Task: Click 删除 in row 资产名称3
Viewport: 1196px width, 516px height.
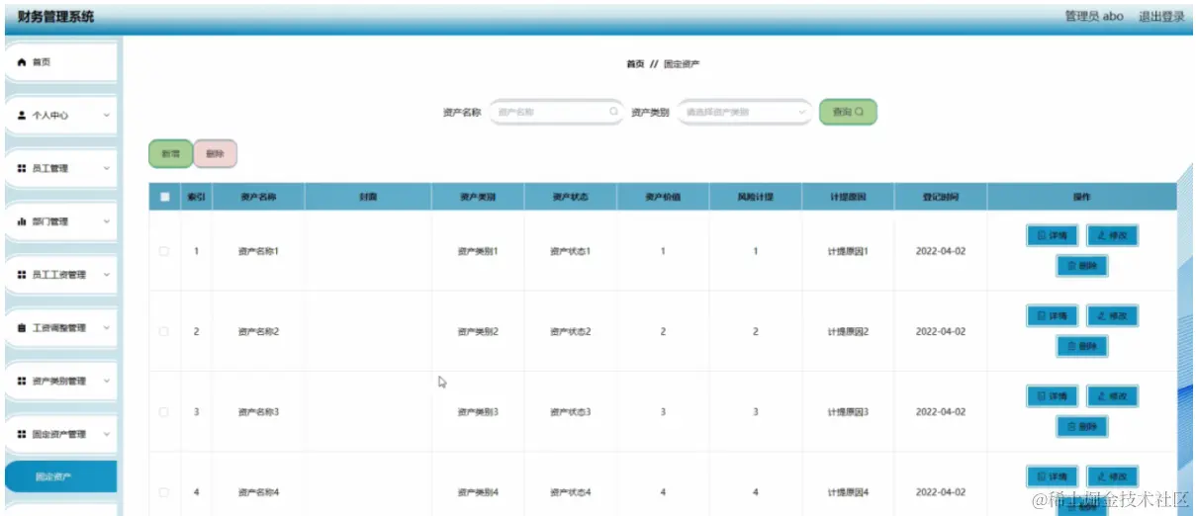Action: coord(1082,427)
